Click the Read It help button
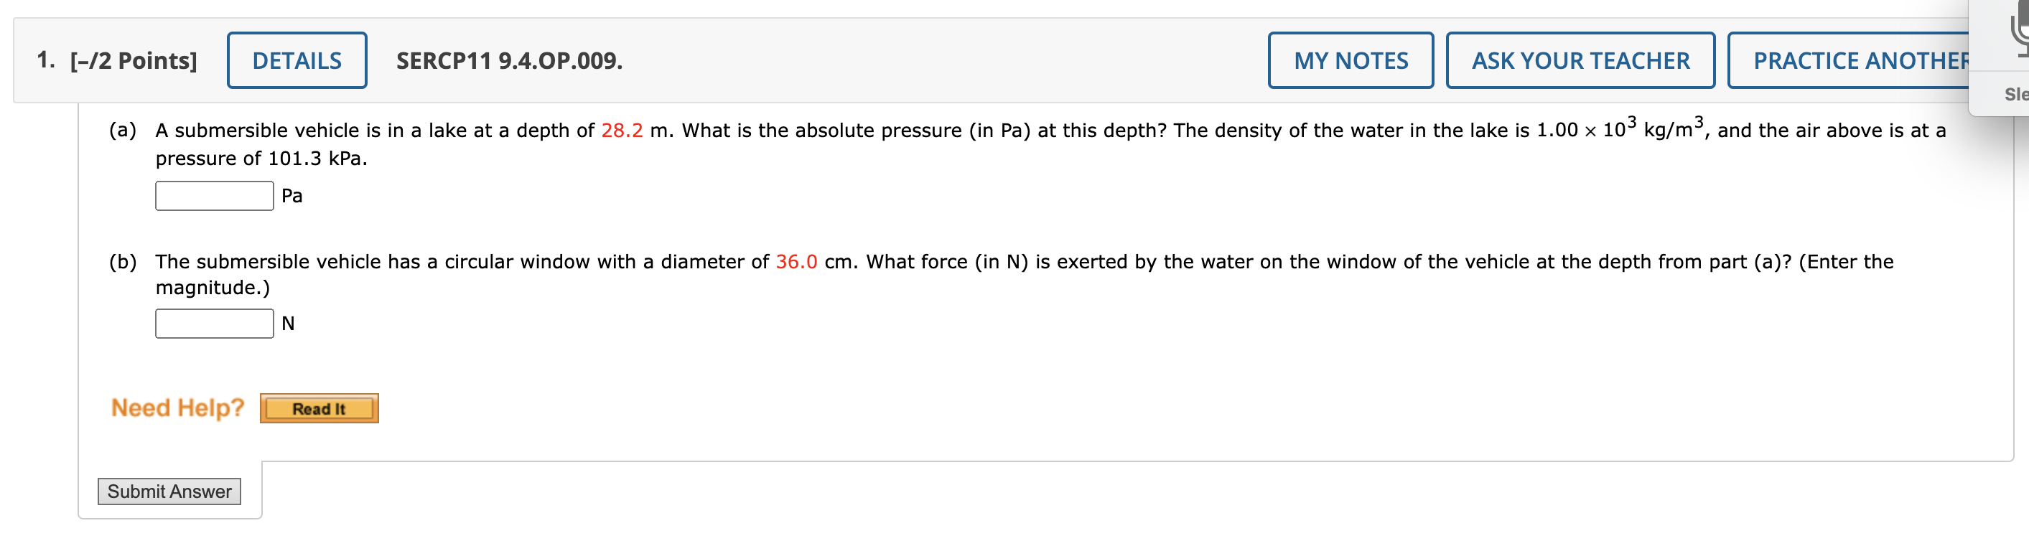The image size is (2029, 541). [318, 408]
